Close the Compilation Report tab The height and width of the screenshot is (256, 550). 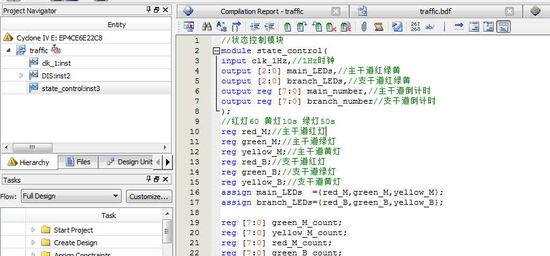(x=336, y=11)
